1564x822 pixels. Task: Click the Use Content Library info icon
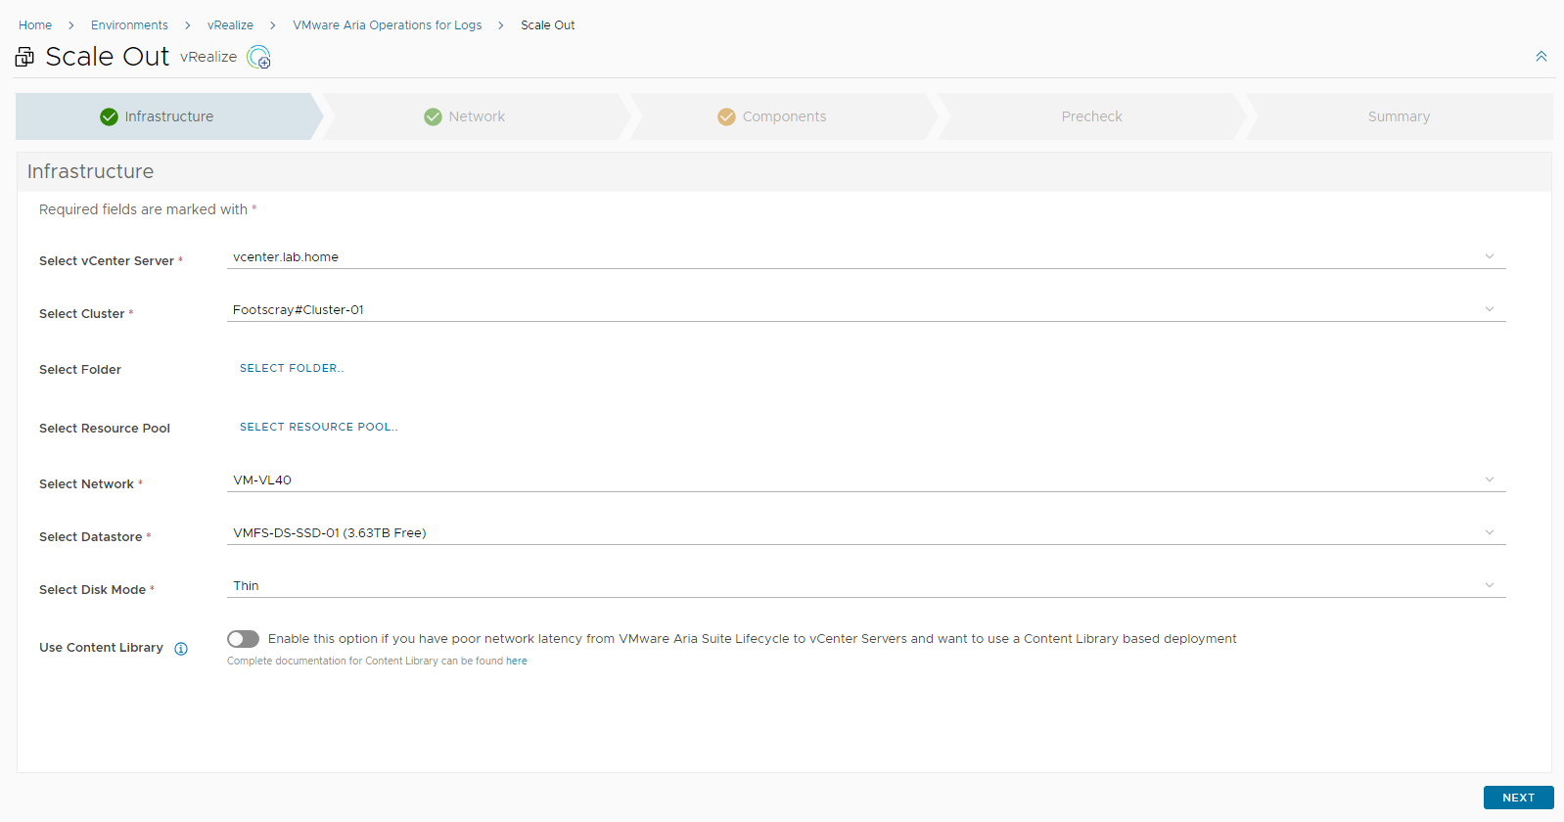181,649
